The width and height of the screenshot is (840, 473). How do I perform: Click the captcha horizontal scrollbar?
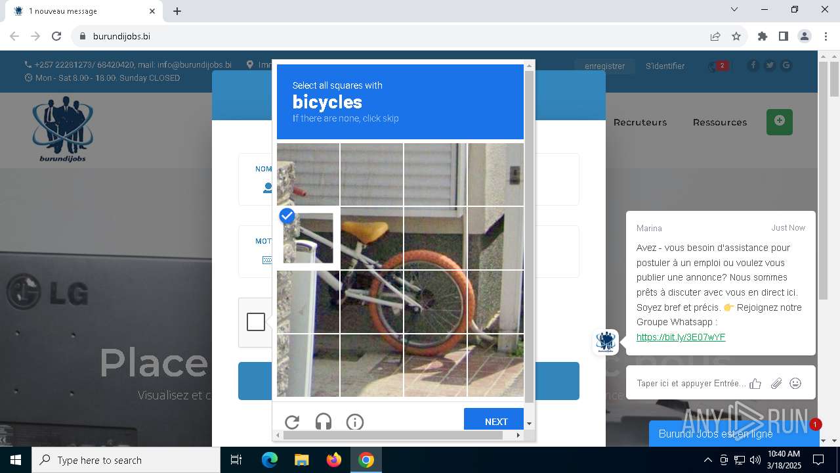point(393,435)
